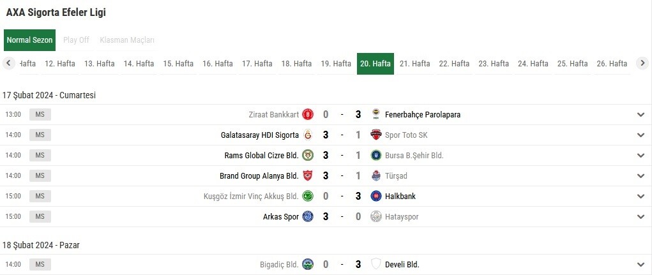Click the Ziraat Bankkart team logo
Image resolution: width=652 pixels, height=275 pixels.
[308, 114]
